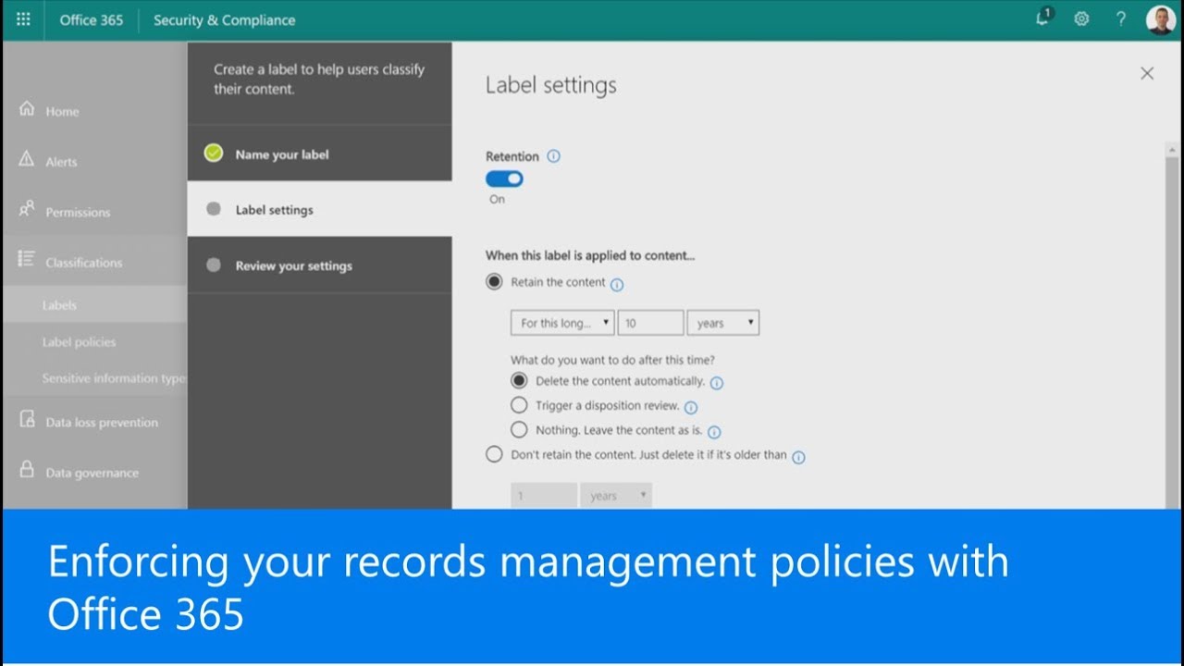Screen dimensions: 1184x666
Task: Show info for Nothing. Leave the content
Action: [x=714, y=432]
